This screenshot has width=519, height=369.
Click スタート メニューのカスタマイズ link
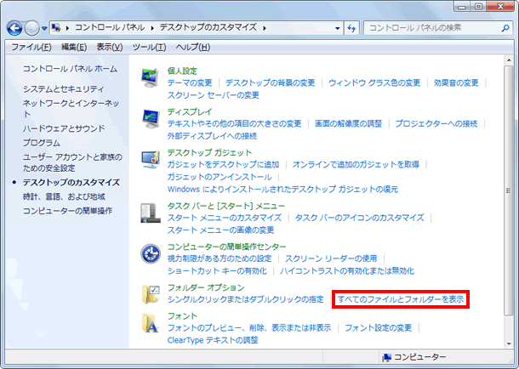point(225,218)
